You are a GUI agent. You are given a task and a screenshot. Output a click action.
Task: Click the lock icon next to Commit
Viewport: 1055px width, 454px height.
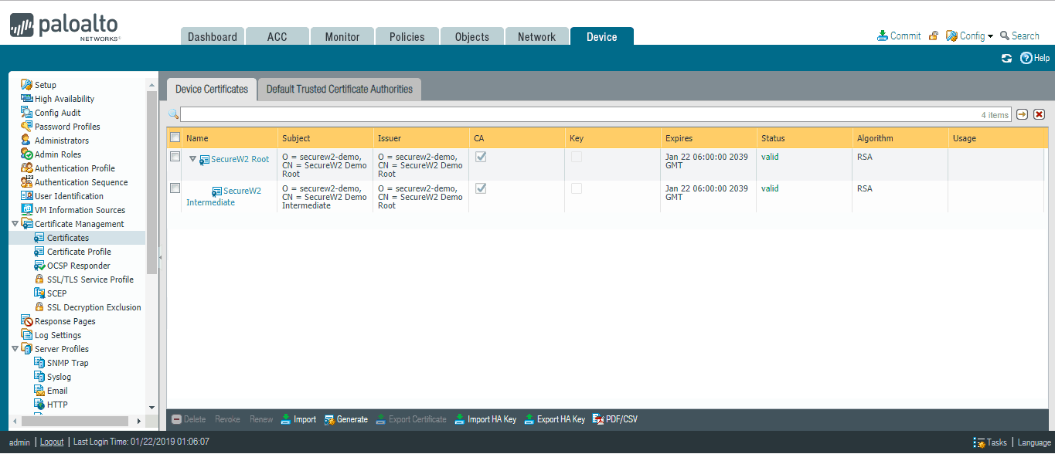pyautogui.click(x=934, y=36)
